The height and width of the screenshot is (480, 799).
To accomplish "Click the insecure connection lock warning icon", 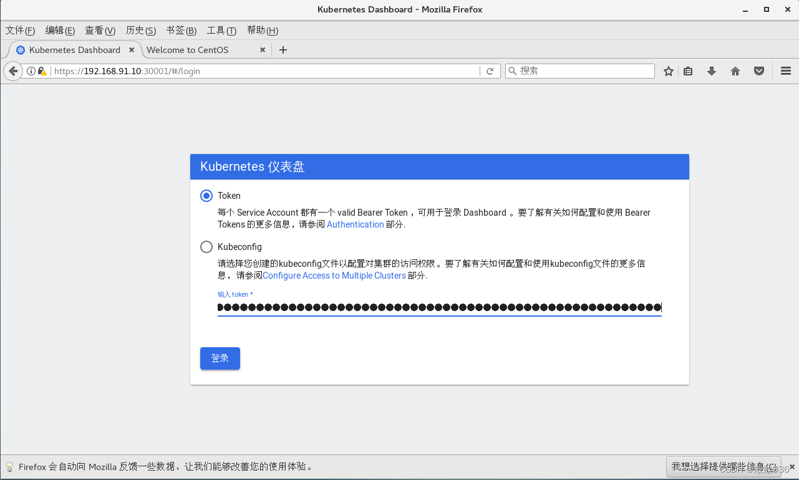I will (x=42, y=71).
